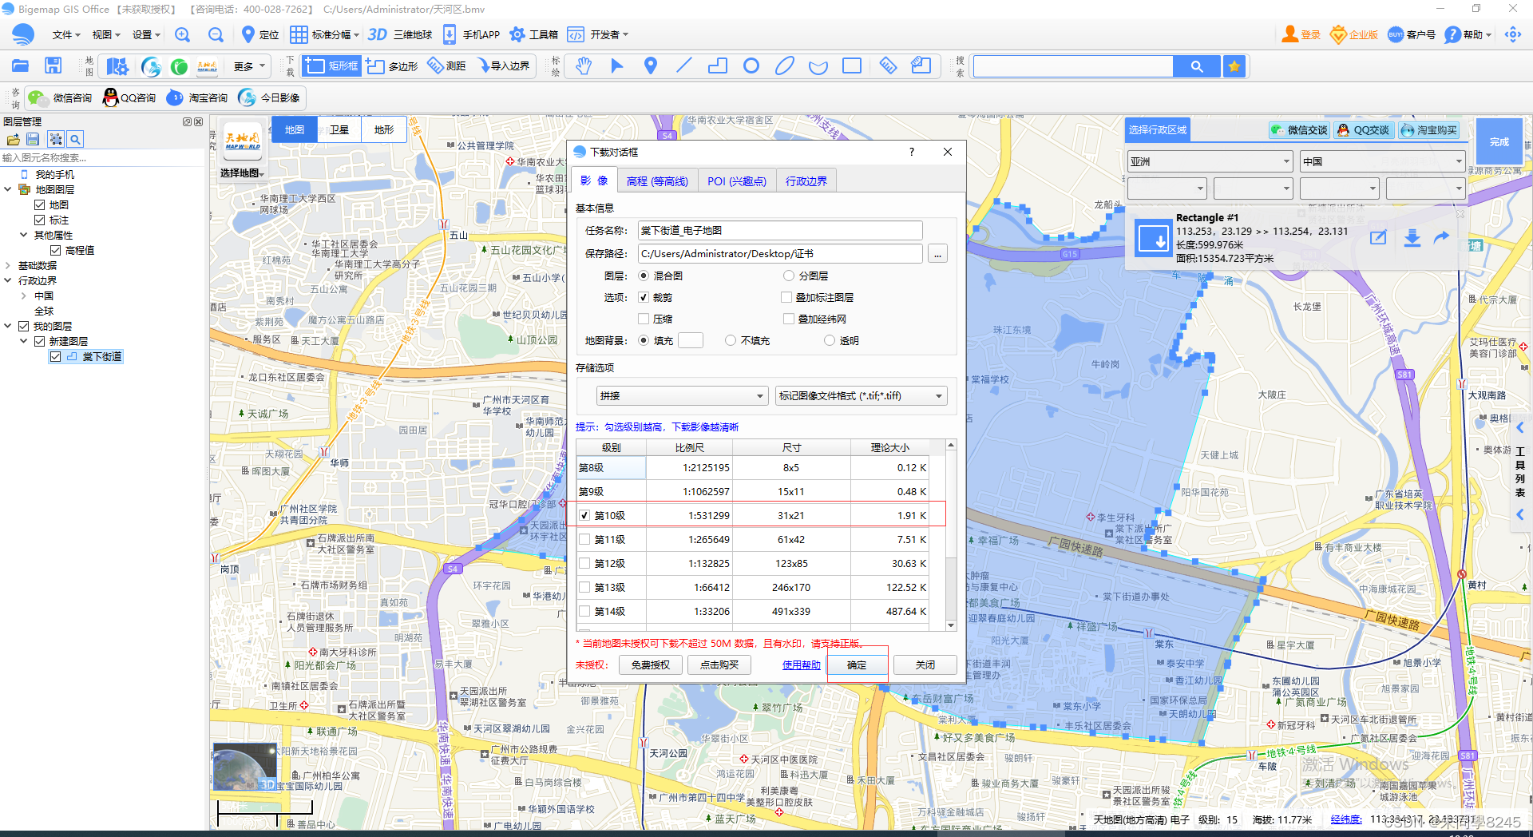The width and height of the screenshot is (1533, 837).
Task: Click the zoom out magnifier icon
Action: pyautogui.click(x=216, y=34)
